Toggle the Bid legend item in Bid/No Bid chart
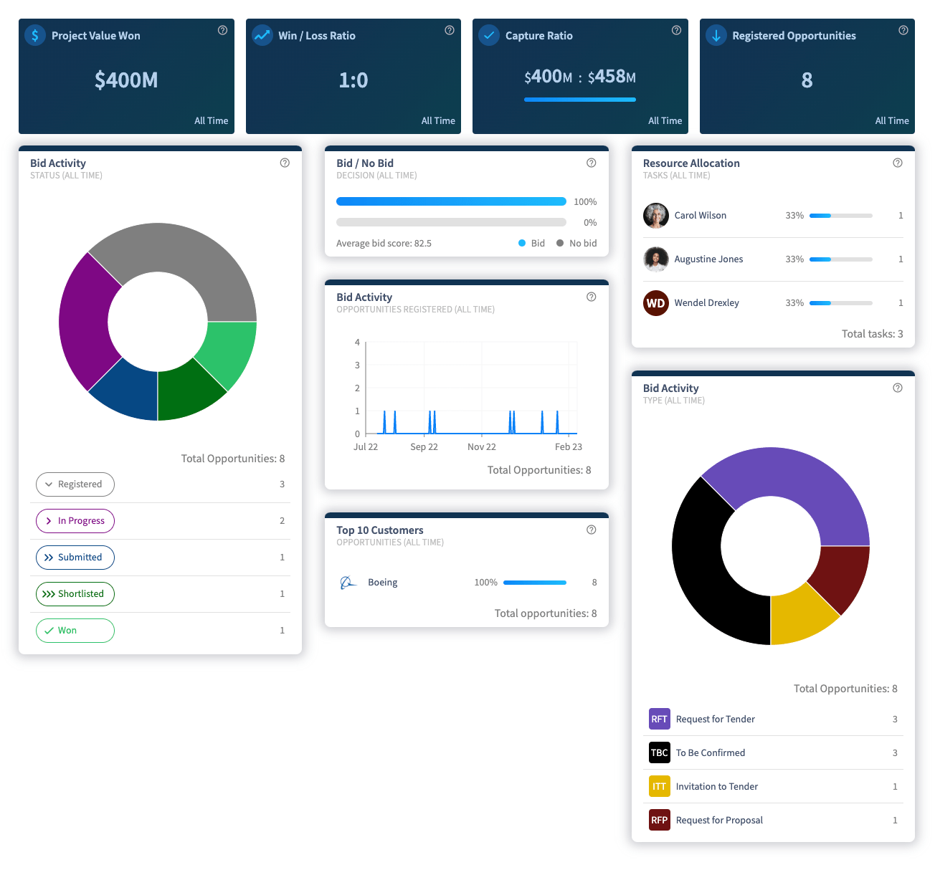This screenshot has height=870, width=935. (x=531, y=243)
